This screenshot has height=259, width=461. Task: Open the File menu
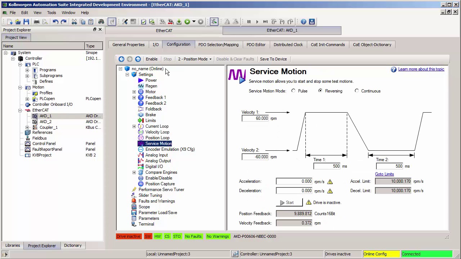pos(13,13)
